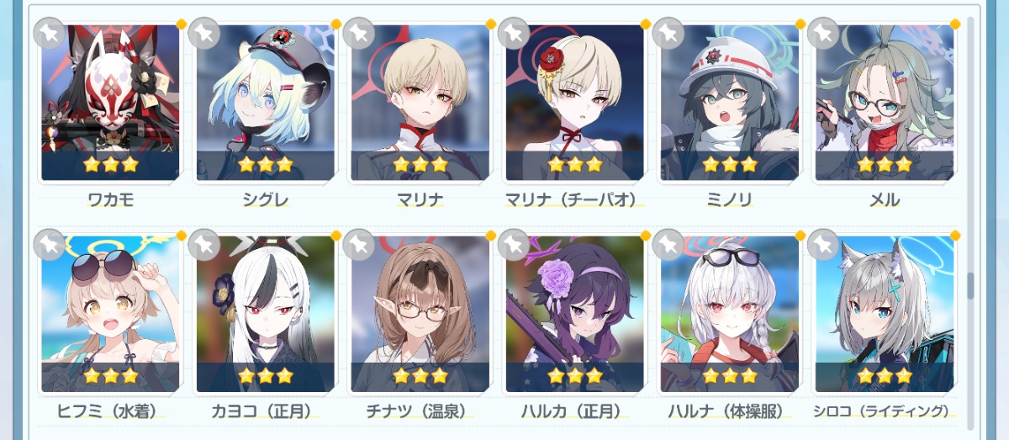Click the pin icon on シロコ(ライディング) card

pyautogui.click(x=822, y=244)
